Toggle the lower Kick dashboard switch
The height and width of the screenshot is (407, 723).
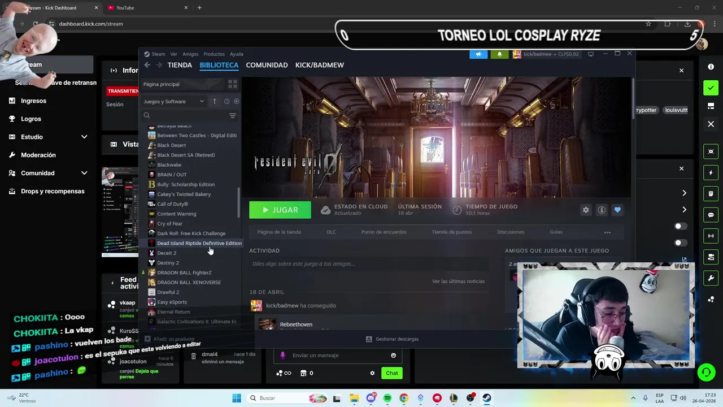pos(681,243)
